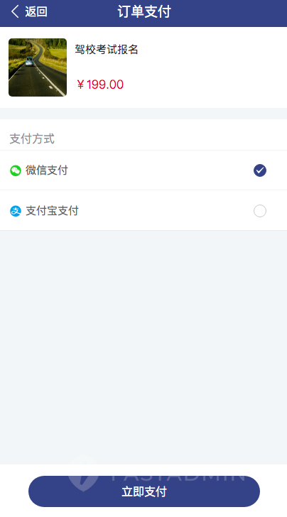
Task: Tap the back chevron arrow icon
Action: 15,12
